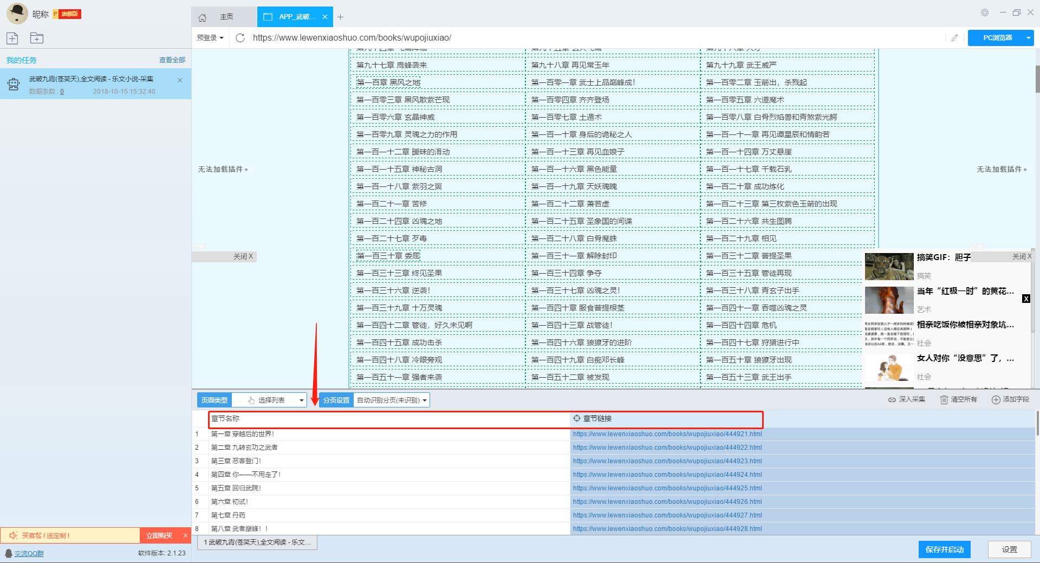Click target icon beside 章节链接
This screenshot has height=563, width=1040.
point(577,418)
